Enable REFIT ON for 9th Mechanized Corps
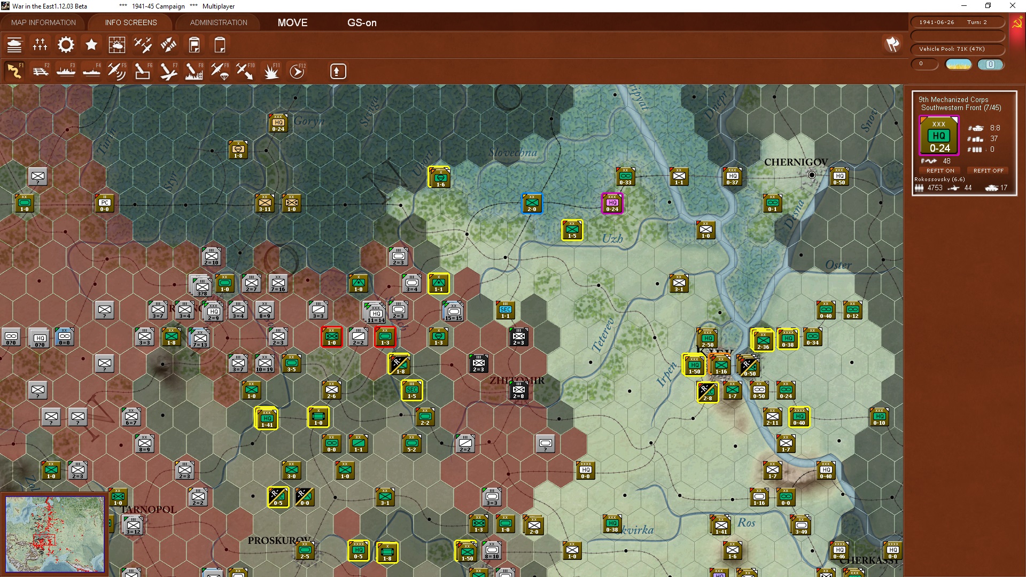 940,170
